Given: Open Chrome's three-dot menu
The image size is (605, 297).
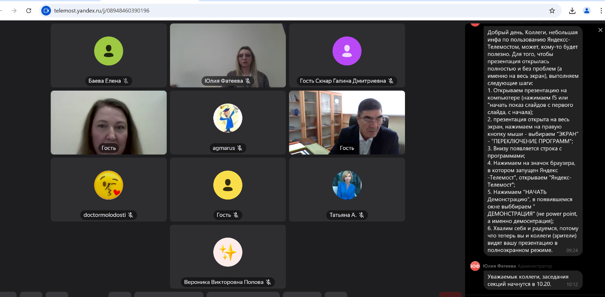Looking at the screenshot, I should click(601, 11).
